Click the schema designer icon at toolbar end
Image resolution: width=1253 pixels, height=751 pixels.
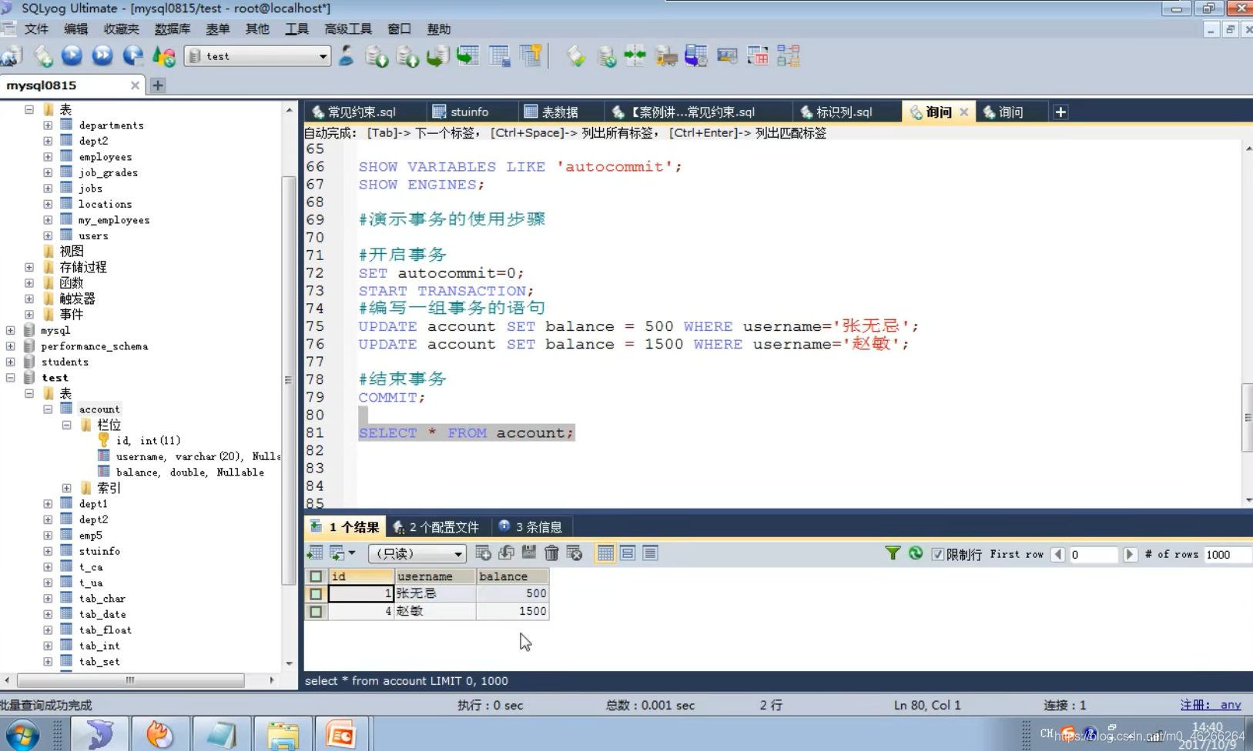pyautogui.click(x=788, y=55)
